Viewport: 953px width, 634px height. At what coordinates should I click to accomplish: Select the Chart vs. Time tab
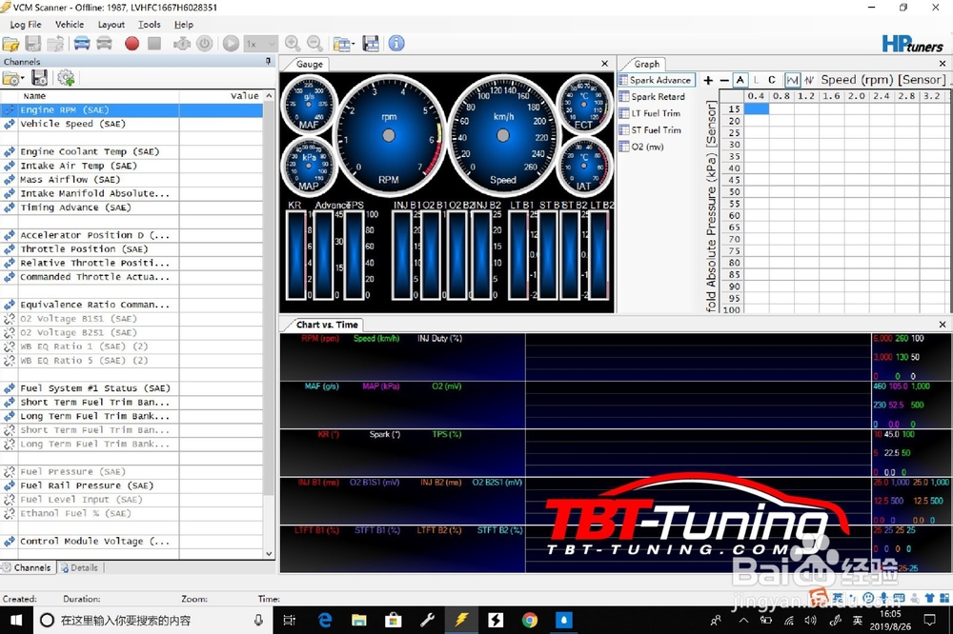[x=326, y=325]
